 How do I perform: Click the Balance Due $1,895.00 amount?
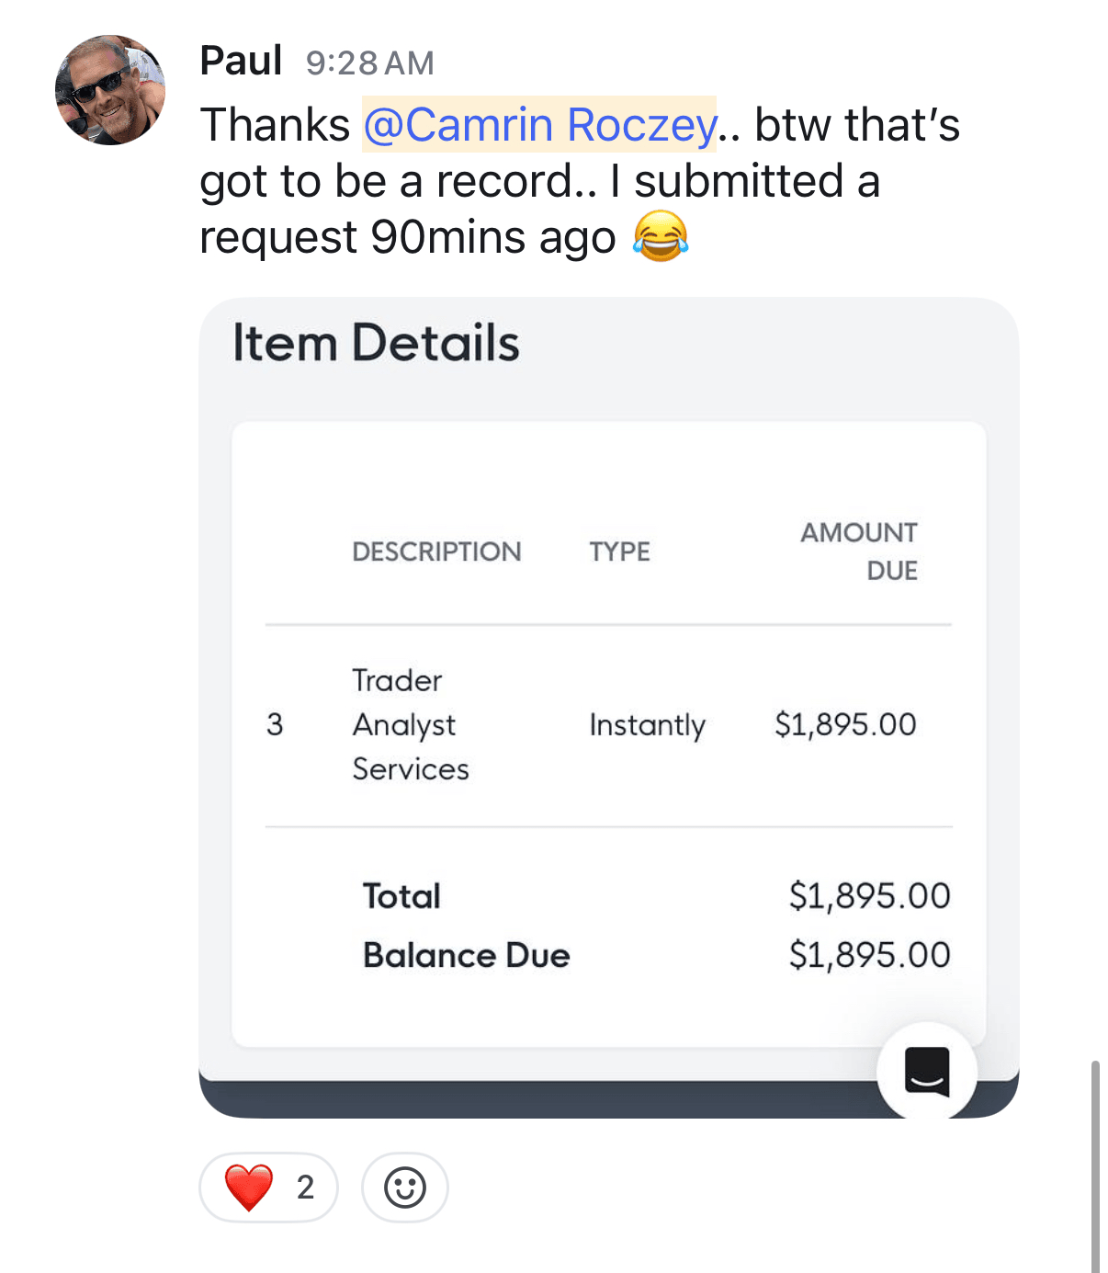[869, 955]
